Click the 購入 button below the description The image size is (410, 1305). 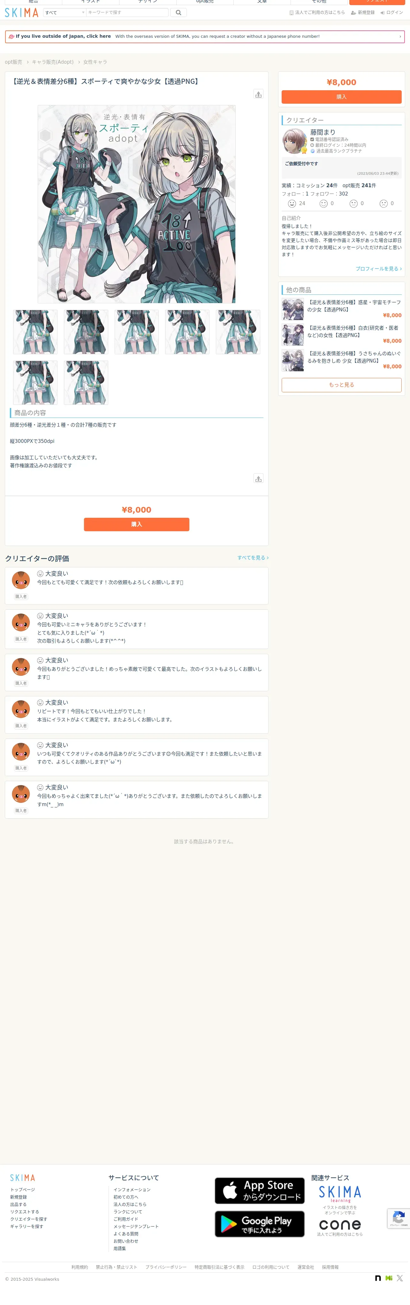(x=136, y=524)
